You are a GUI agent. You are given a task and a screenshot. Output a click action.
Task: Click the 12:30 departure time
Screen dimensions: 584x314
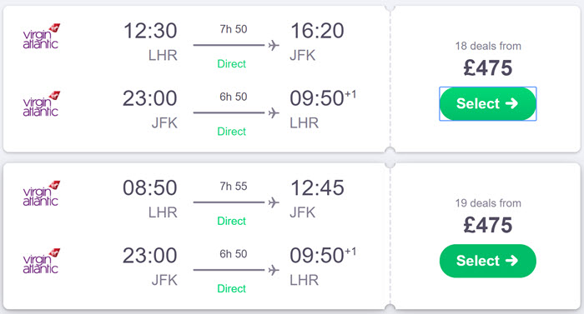click(x=150, y=31)
